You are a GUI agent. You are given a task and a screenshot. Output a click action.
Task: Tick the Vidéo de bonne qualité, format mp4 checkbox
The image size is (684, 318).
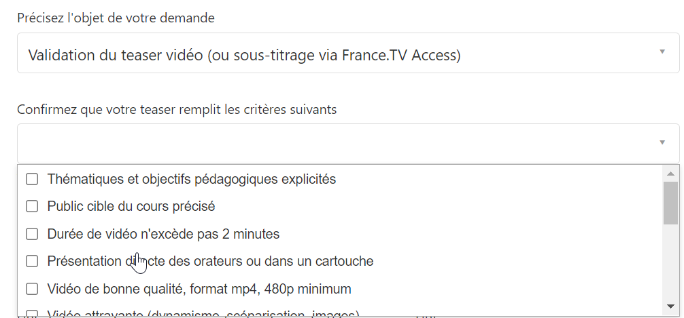point(32,289)
